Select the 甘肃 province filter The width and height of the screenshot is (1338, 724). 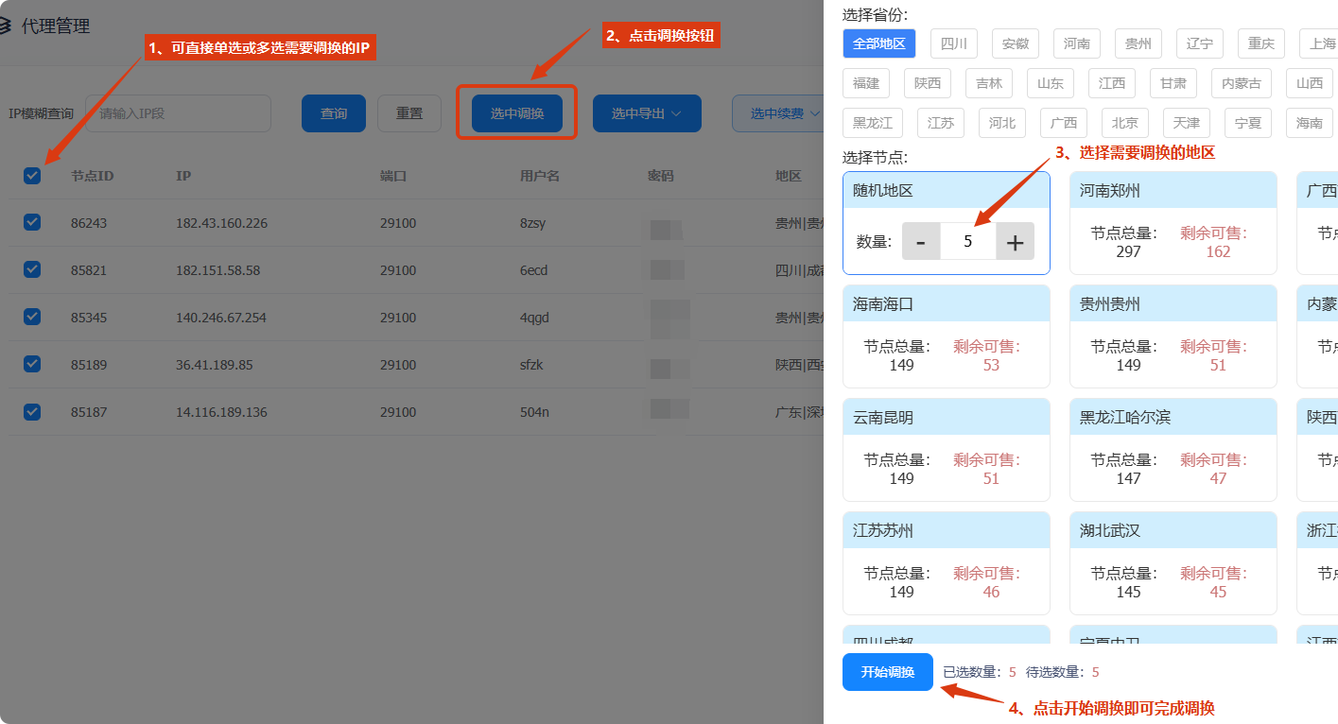1173,83
